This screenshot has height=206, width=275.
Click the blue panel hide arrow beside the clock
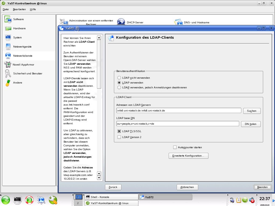click(273, 200)
